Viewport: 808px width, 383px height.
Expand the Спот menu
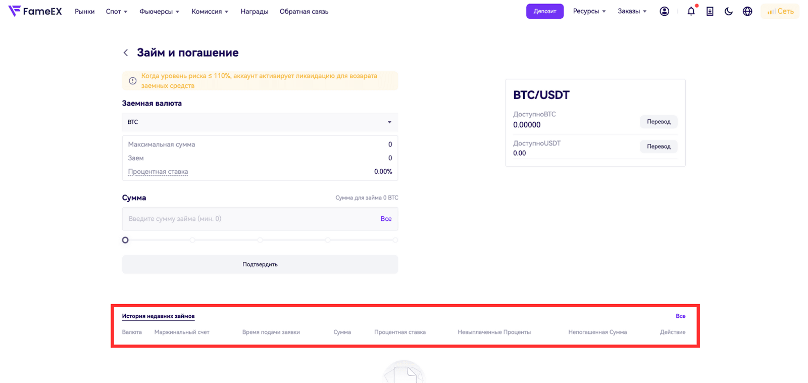116,11
